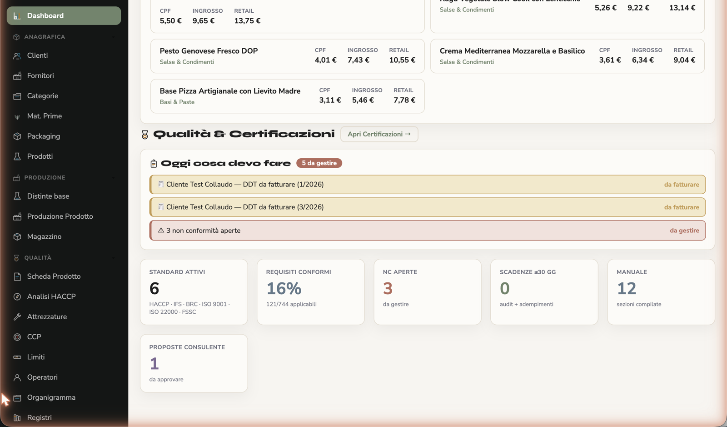Click the Analisi HACCP compass icon
The image size is (727, 427).
[x=17, y=296]
